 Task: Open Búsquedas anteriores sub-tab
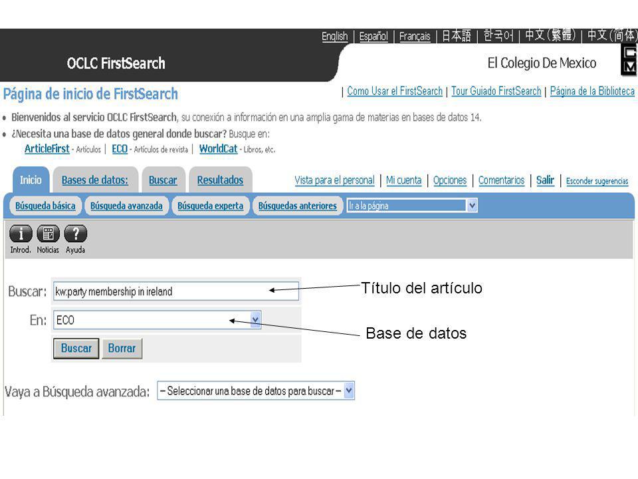298,206
